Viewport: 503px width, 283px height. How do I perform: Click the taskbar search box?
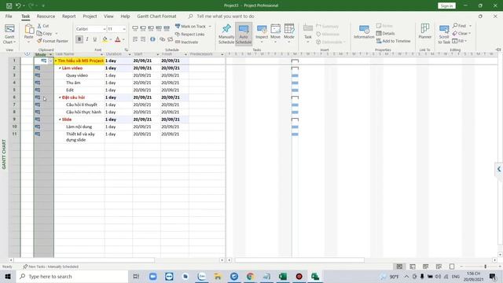[72, 276]
